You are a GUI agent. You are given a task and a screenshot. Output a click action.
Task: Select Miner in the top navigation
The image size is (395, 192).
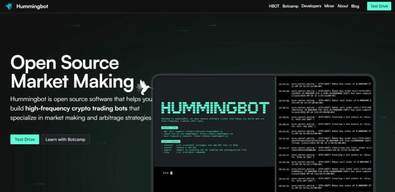(x=329, y=6)
